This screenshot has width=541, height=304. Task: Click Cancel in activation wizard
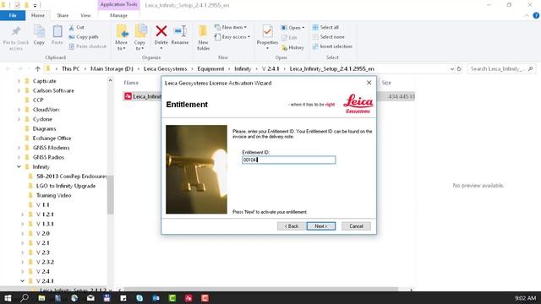(x=356, y=226)
